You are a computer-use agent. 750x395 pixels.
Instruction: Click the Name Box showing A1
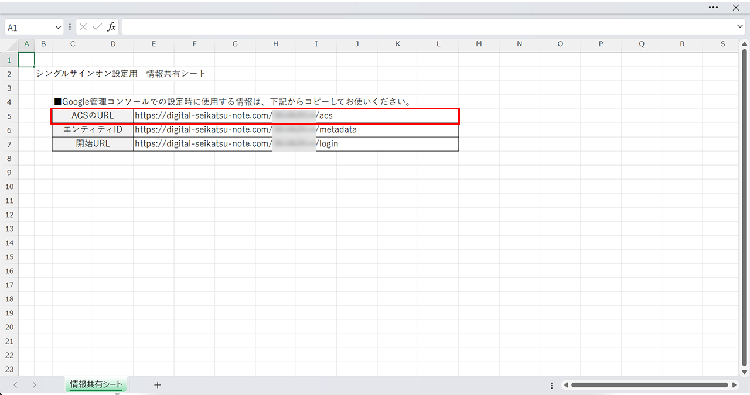click(29, 28)
